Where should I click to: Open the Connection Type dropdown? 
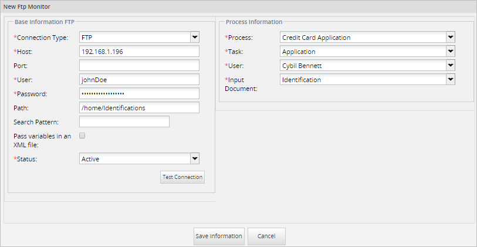pyautogui.click(x=139, y=38)
